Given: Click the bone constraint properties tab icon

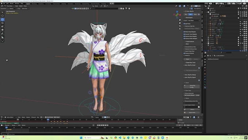Looking at the screenshot, I should tap(205, 87).
